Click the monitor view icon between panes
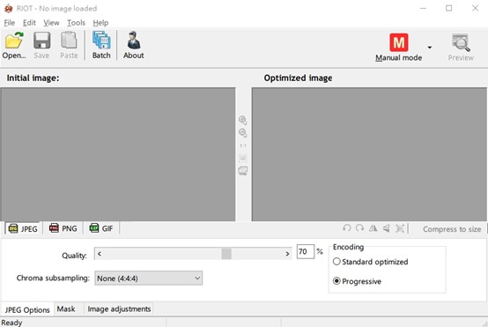The image size is (488, 327). click(x=243, y=171)
